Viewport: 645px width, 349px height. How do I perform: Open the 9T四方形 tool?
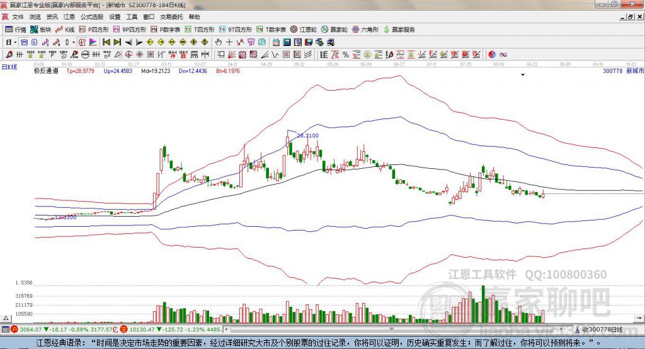coord(236,30)
